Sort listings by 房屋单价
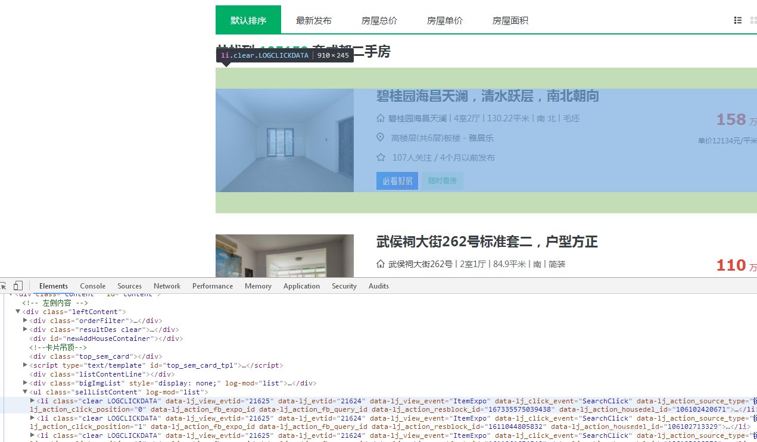Screen dimensions: 757x442 [445, 20]
